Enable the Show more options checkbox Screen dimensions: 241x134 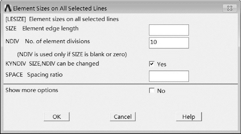coord(152,91)
